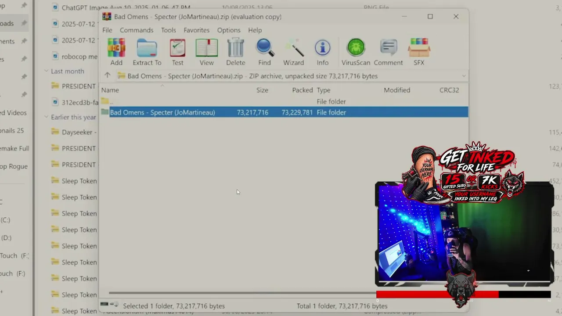Click the pin icon beside Downloads in Explorer
This screenshot has height=316, width=562.
point(24,23)
